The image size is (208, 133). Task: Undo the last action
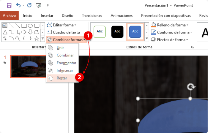pos(18,5)
